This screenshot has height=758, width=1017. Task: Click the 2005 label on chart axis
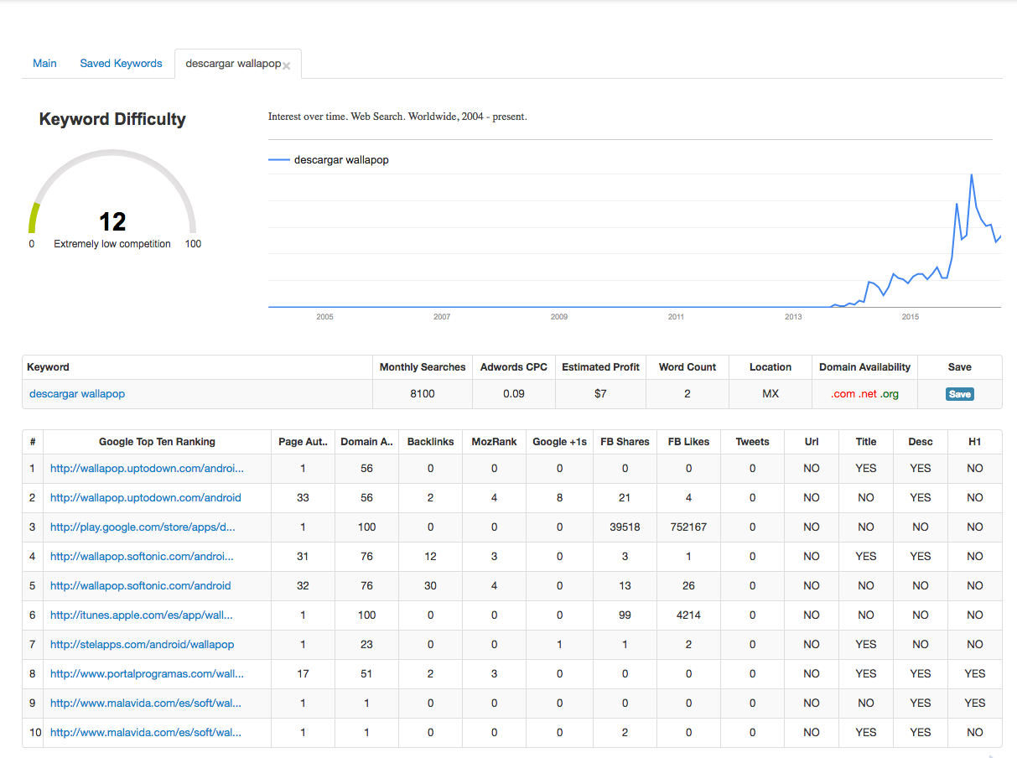pyautogui.click(x=324, y=317)
